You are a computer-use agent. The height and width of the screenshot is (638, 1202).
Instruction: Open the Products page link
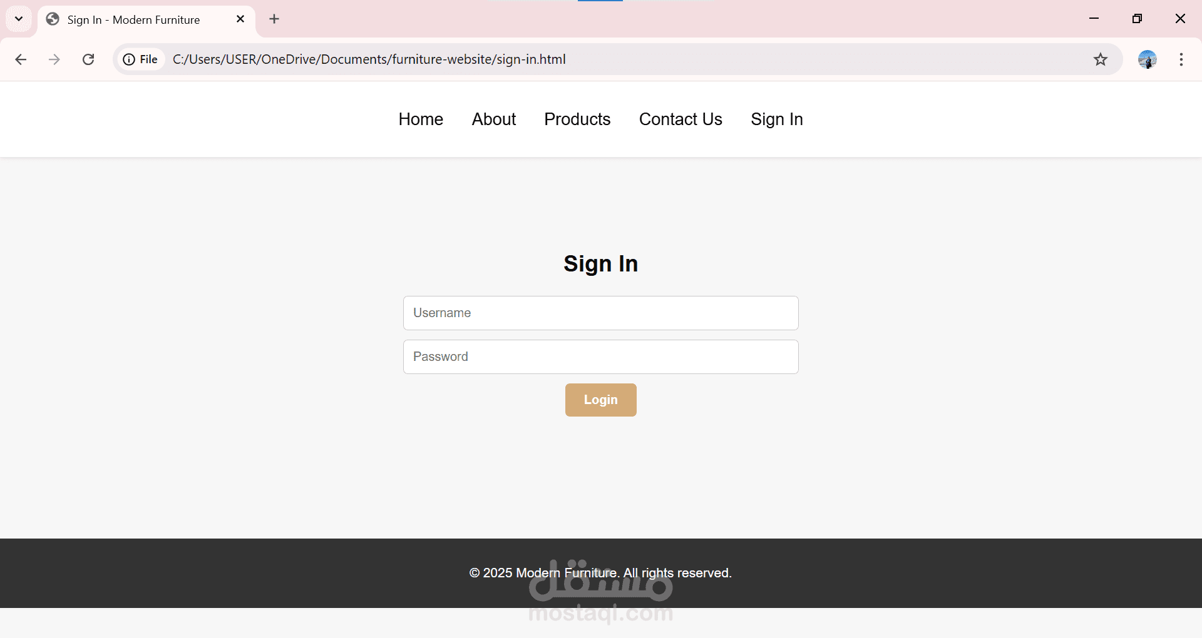coord(577,119)
